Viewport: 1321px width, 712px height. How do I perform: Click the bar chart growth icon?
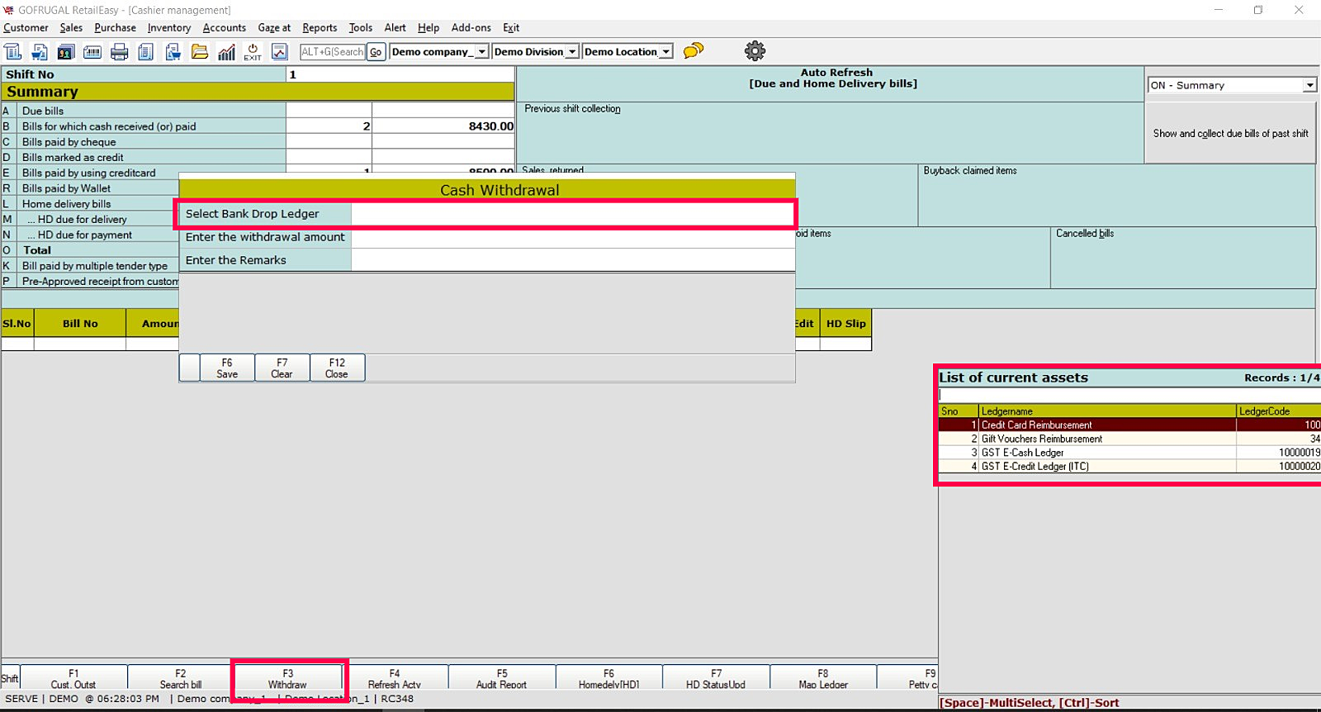pos(226,52)
